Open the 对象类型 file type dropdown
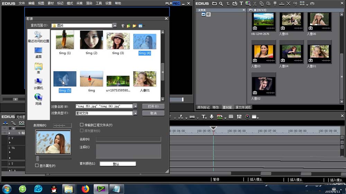This screenshot has height=194, width=346. 135,113
